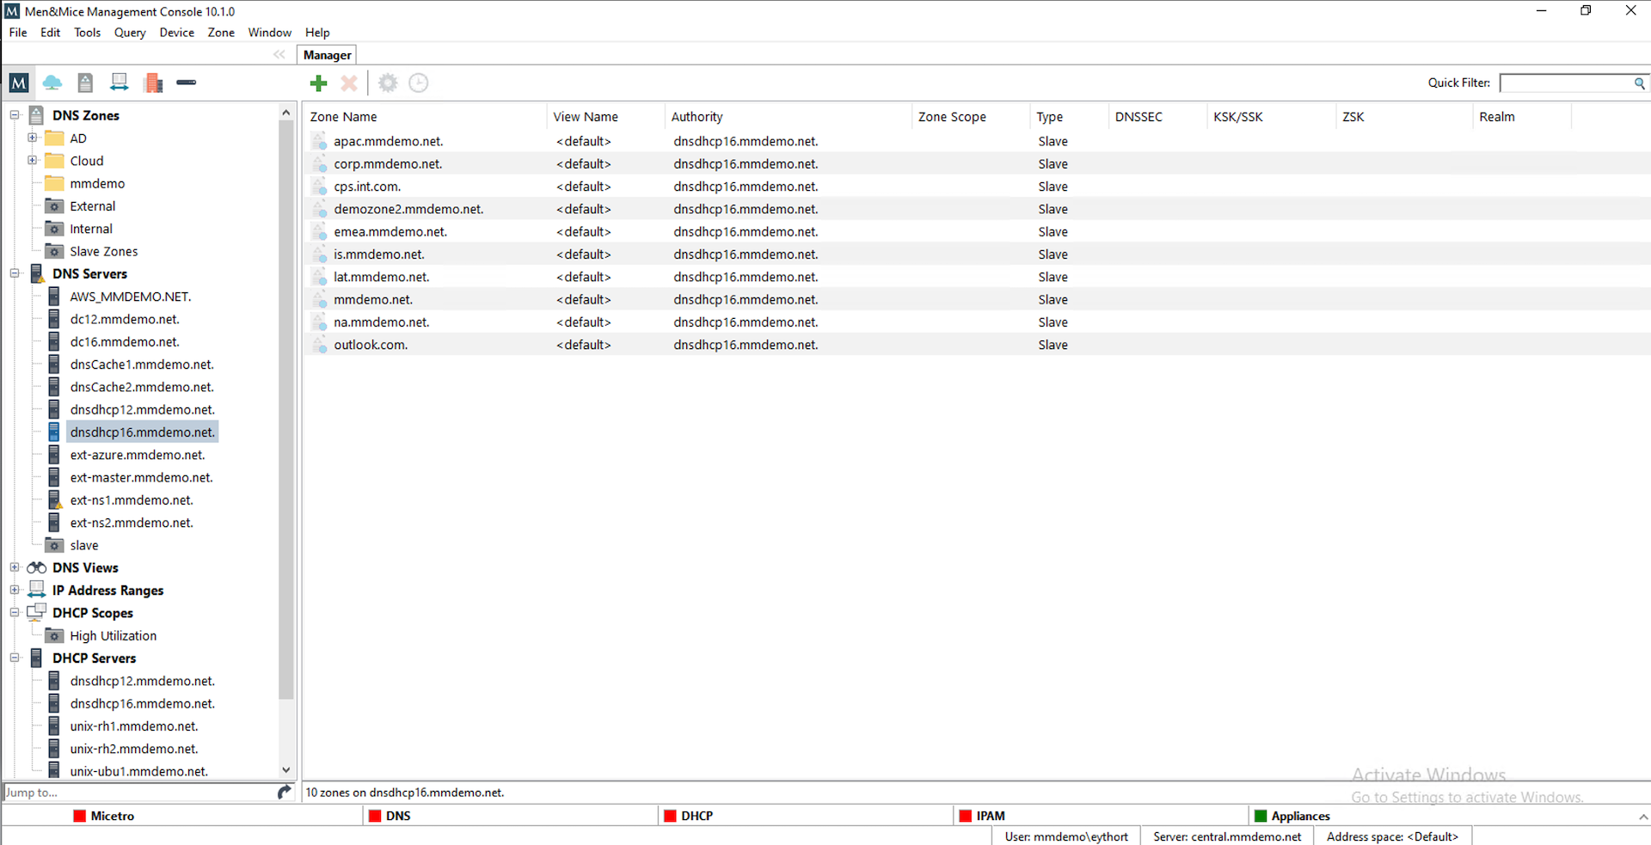
Task: Open the gear Options icon
Action: click(x=388, y=83)
